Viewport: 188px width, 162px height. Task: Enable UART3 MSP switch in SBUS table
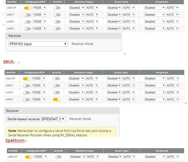[x=26, y=100]
